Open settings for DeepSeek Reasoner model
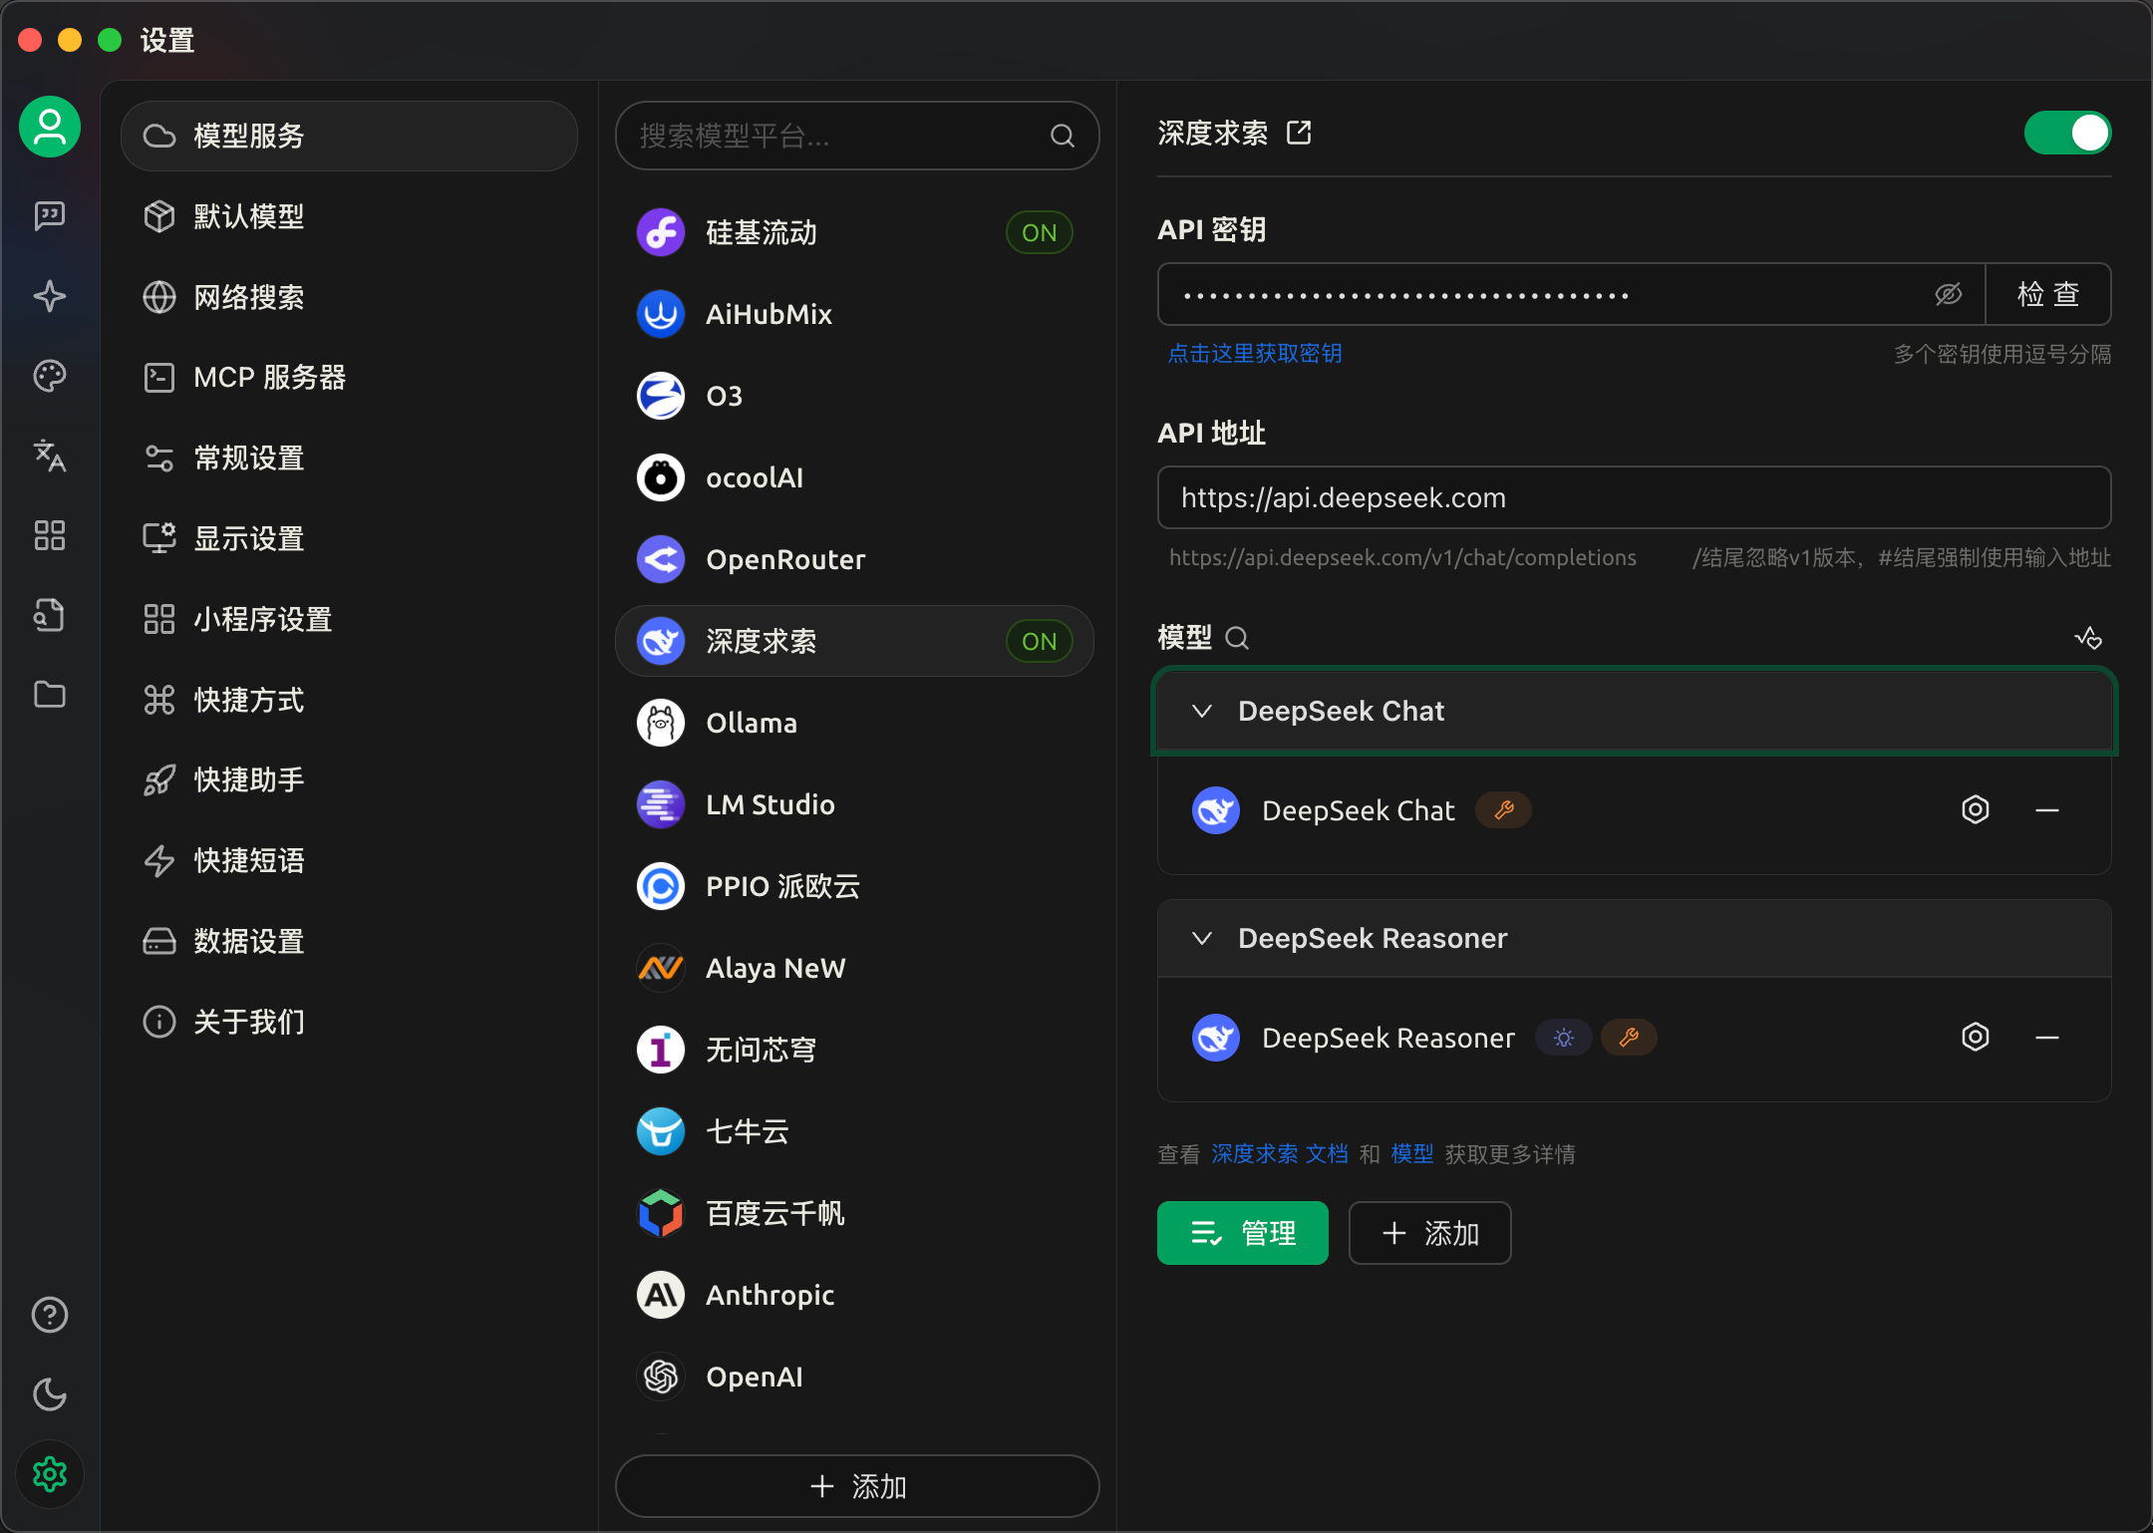 click(1976, 1038)
